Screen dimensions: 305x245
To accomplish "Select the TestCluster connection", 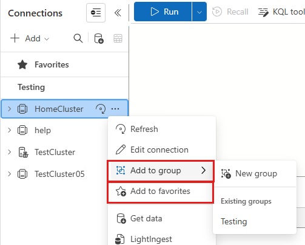I will 55,152.
